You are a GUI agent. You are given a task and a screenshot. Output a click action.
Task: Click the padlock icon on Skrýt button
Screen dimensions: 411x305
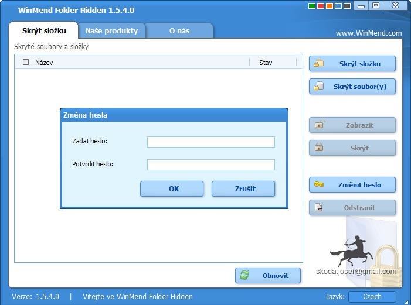[x=319, y=147]
